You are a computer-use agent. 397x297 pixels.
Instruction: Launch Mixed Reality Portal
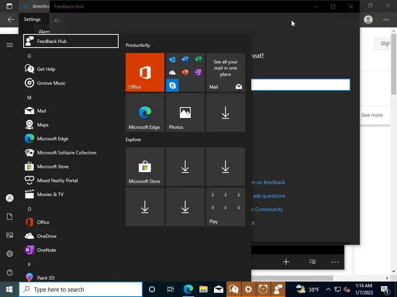point(71,180)
